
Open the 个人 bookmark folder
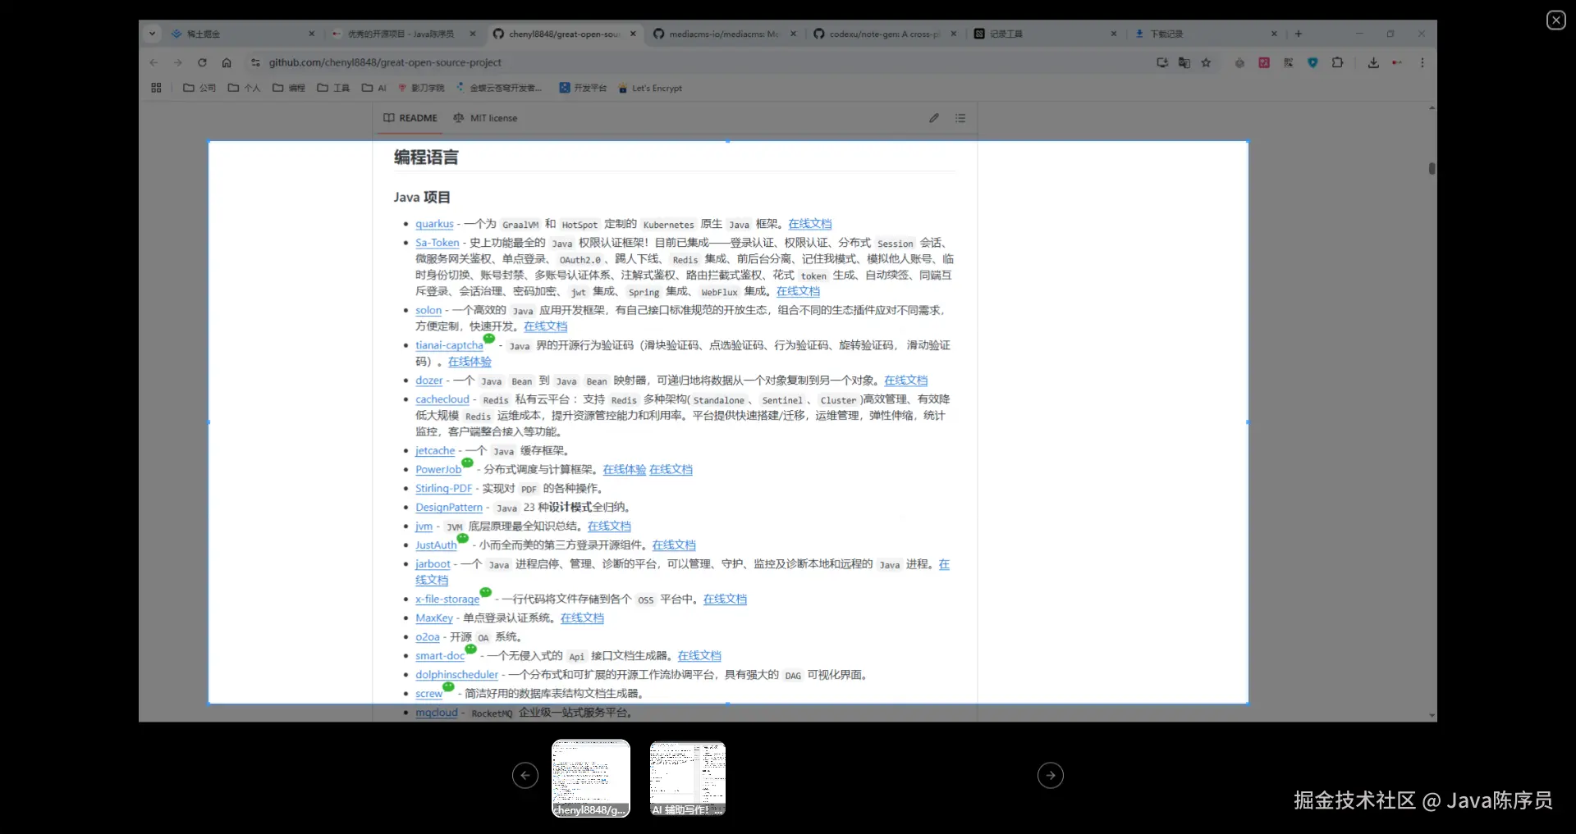click(244, 88)
